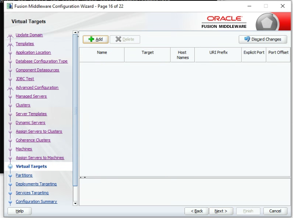The image size is (293, 218).
Task: Click the Explicit Port column header
Action: pos(254,55)
